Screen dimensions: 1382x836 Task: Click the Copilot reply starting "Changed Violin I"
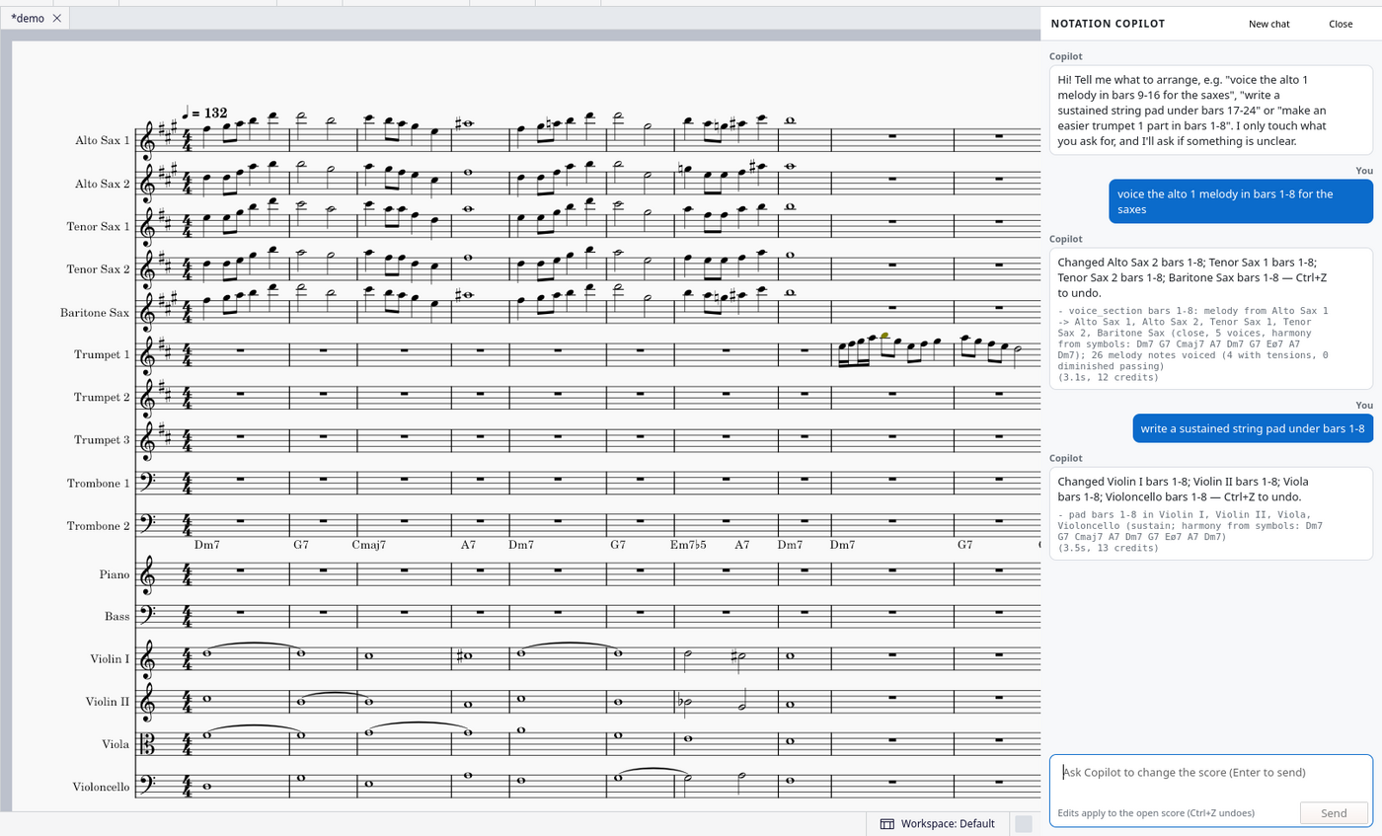(x=1210, y=513)
